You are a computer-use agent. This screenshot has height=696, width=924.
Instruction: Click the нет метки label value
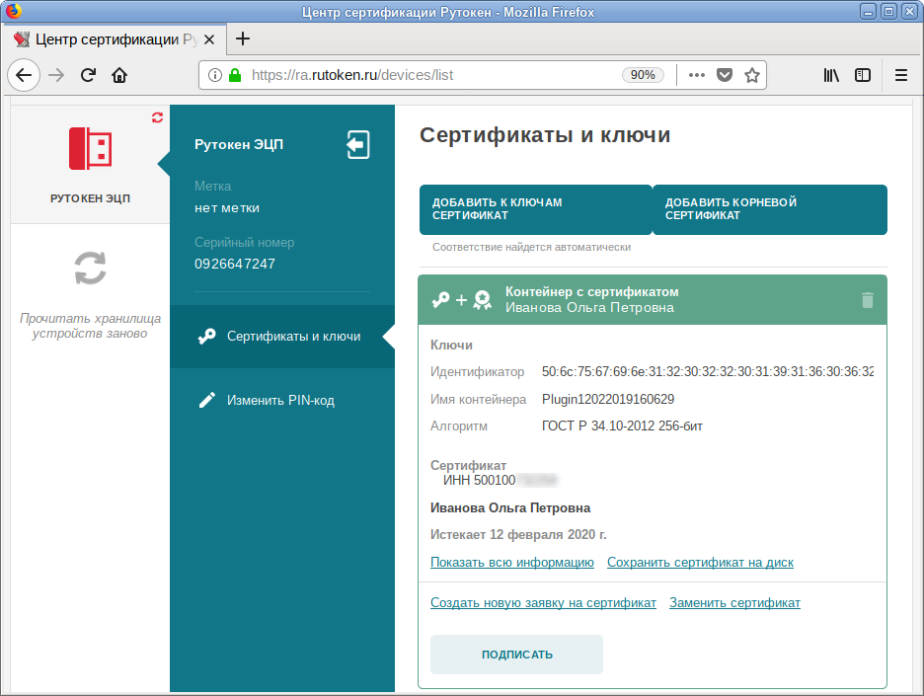(227, 208)
